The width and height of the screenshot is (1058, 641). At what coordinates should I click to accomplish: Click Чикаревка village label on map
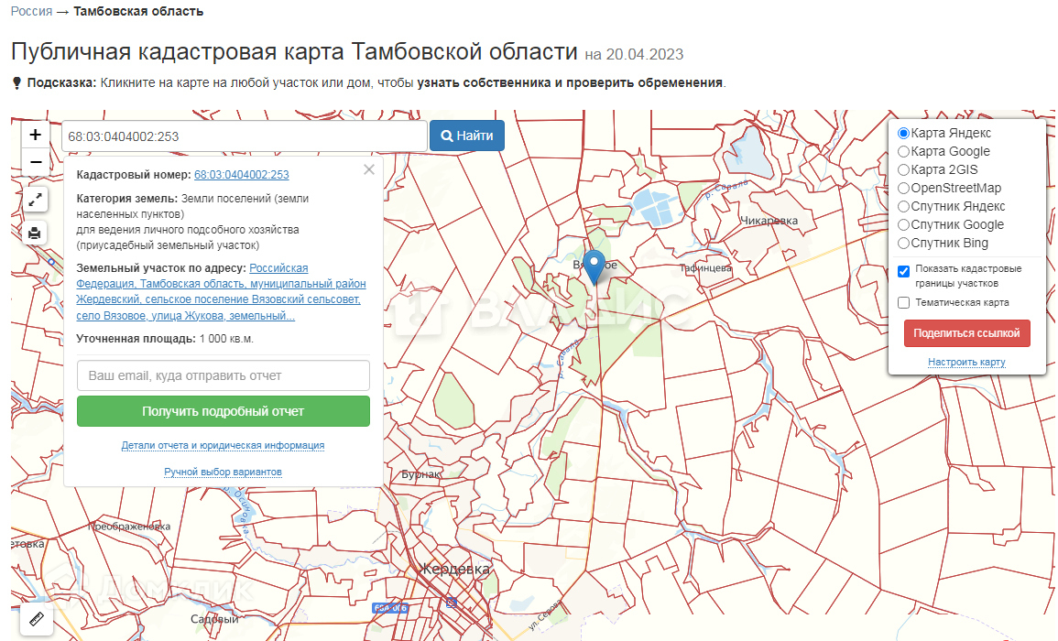coord(769,221)
